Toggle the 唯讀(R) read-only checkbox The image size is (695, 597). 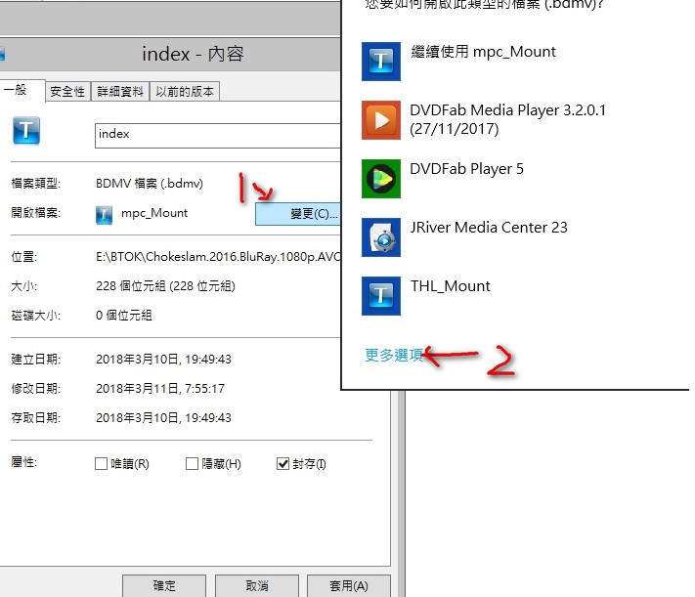pyautogui.click(x=101, y=463)
